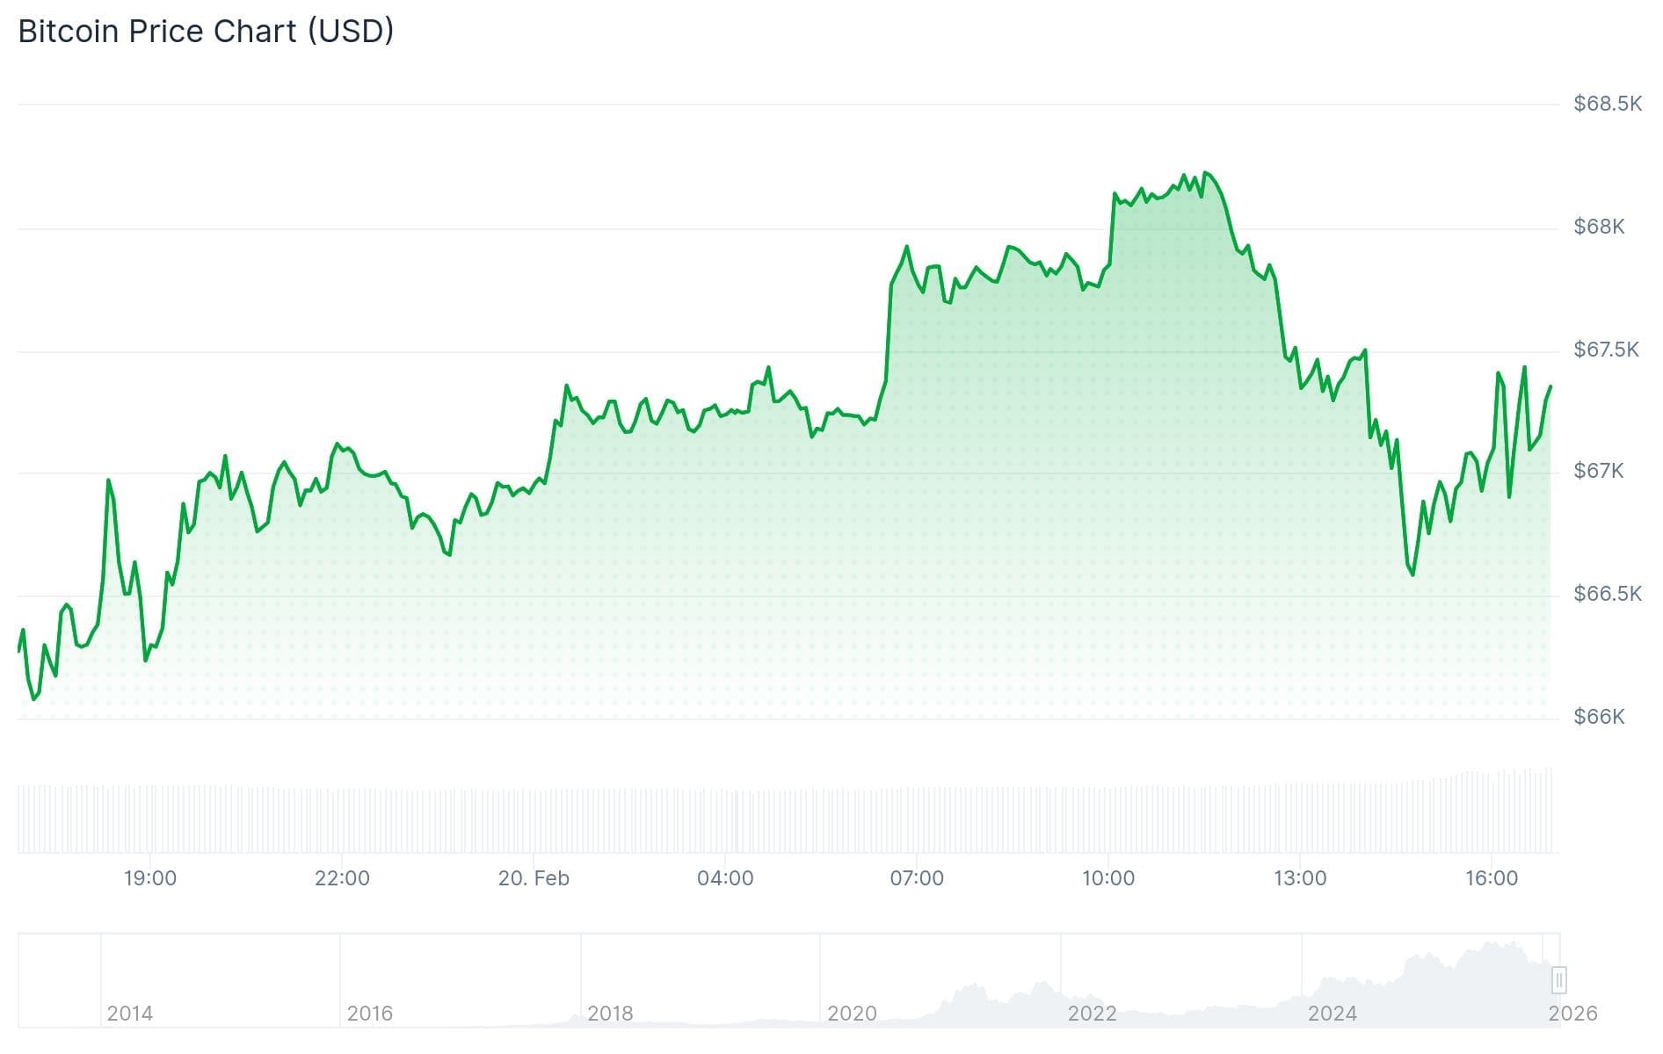This screenshot has height=1054, width=1663.
Task: Click the 2026 label in navigator
Action: point(1572,1014)
